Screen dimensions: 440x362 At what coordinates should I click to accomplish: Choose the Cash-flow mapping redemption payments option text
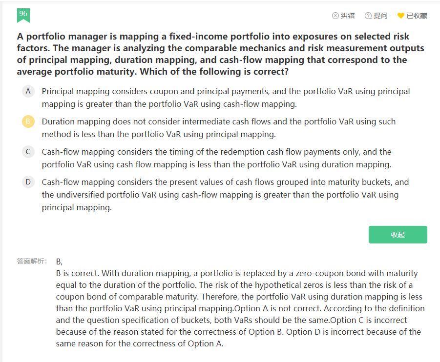pyautogui.click(x=217, y=158)
